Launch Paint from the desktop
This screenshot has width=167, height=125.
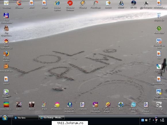pyautogui.click(x=45, y=106)
